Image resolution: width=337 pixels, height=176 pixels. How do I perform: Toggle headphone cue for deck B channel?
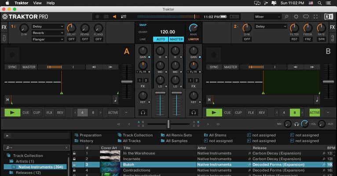[194, 112]
